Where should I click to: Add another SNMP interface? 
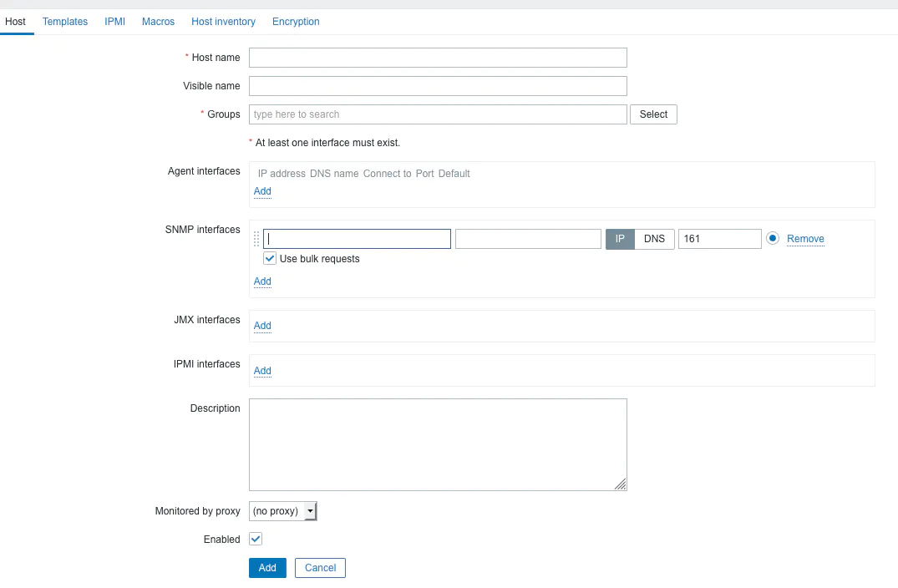point(262,281)
